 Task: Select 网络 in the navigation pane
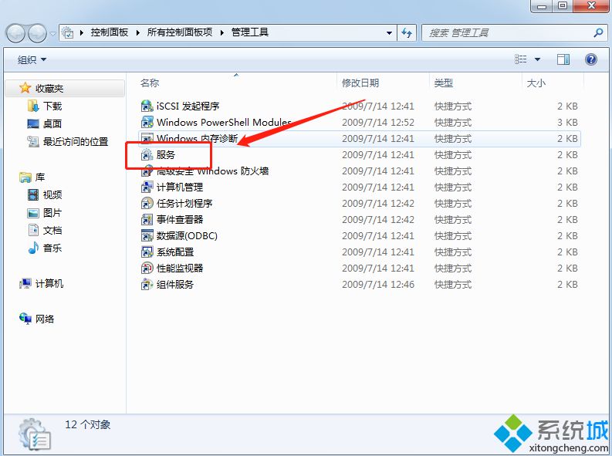[37, 319]
